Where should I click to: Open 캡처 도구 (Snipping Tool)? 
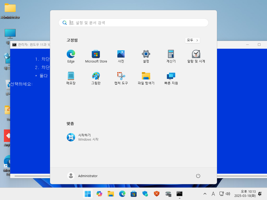(121, 78)
